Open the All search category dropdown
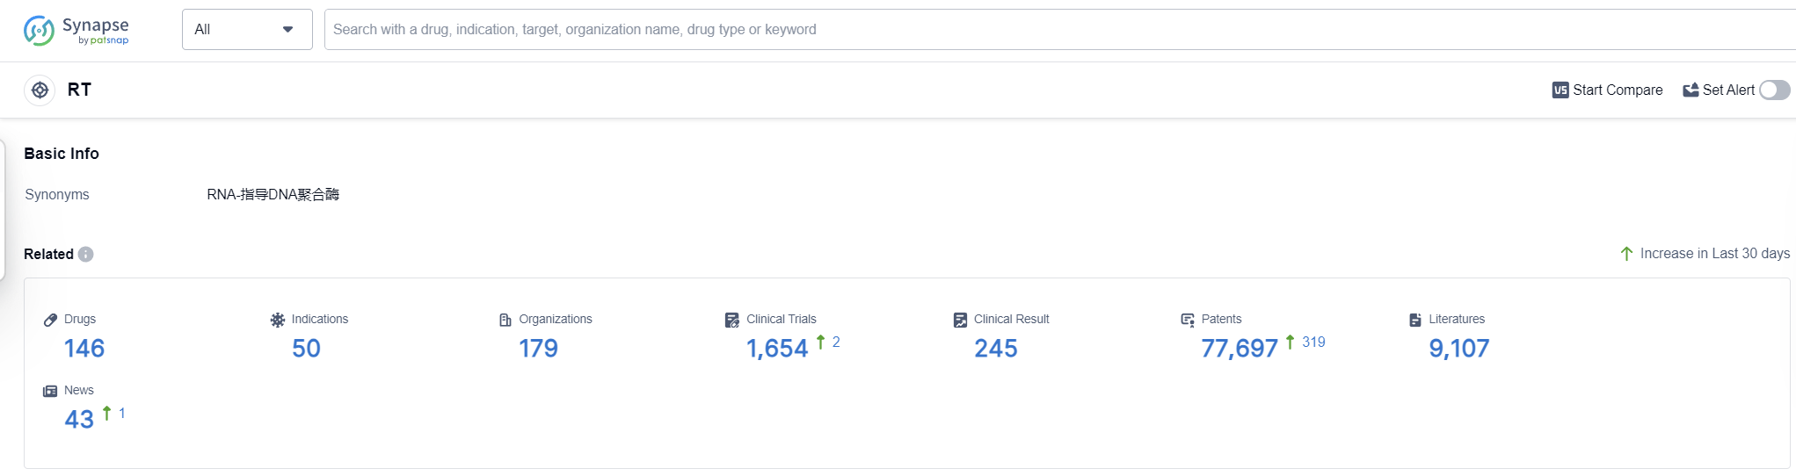 point(246,30)
